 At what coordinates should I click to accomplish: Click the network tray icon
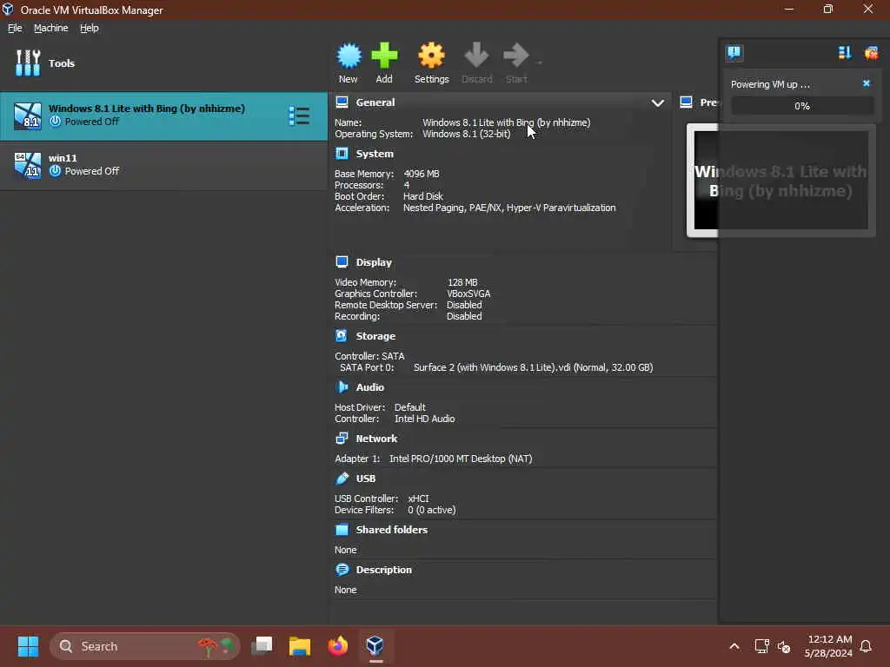point(761,646)
